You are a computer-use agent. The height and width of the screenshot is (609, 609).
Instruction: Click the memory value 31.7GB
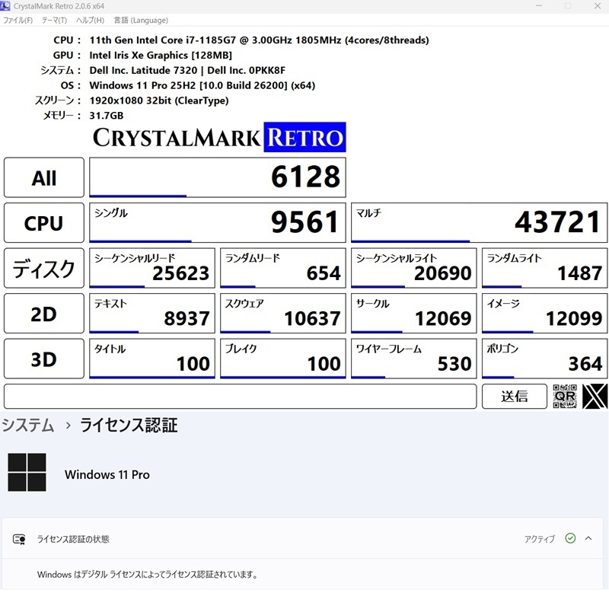pos(107,116)
